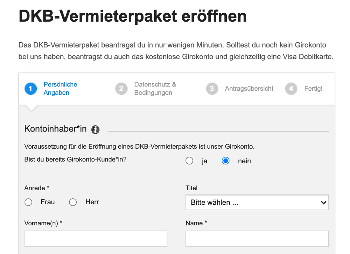This screenshot has width=350, height=254.
Task: Click the step 3 circle icon
Action: click(212, 89)
